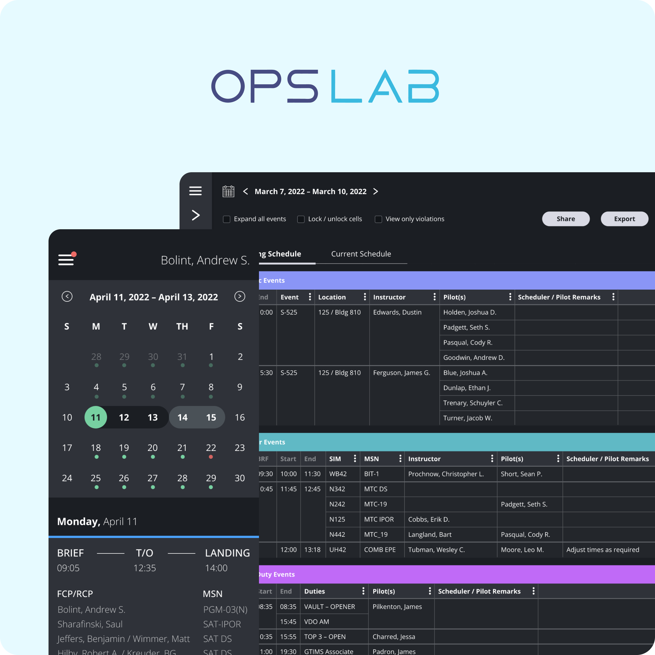
Task: Click pilot Pilkenton, James
Action: coord(397,606)
